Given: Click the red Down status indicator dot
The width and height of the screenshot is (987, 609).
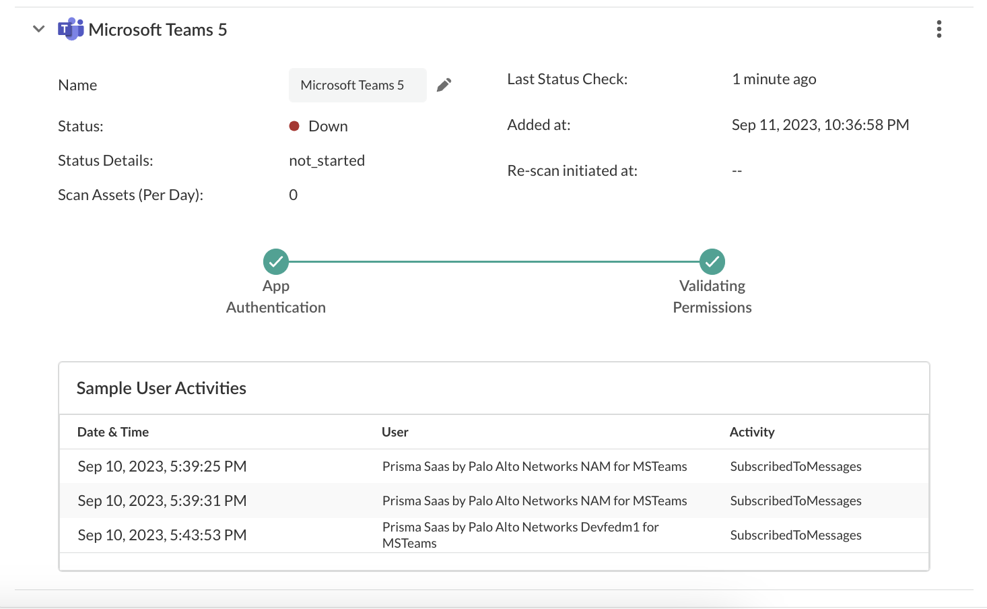Looking at the screenshot, I should pyautogui.click(x=294, y=126).
